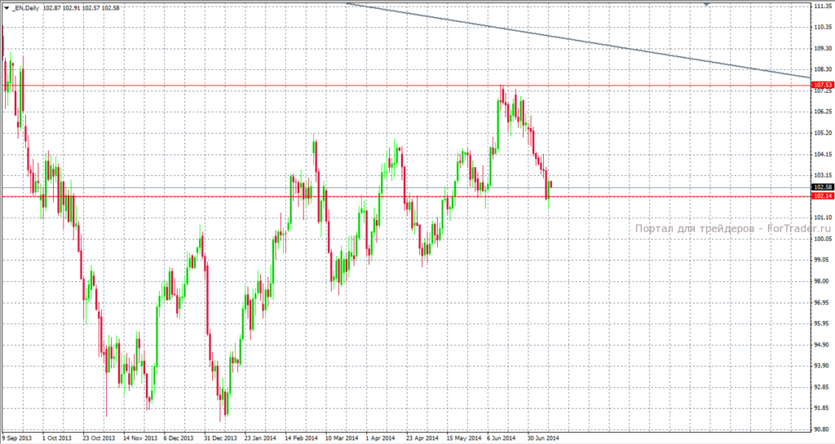The height and width of the screenshot is (444, 835).
Task: Select the upper red horizontal resistance line
Action: pyautogui.click(x=405, y=86)
